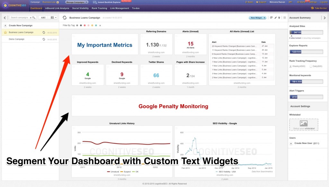The image size is (329, 187).
Task: Collapse the Account Summary panel
Action: (x=325, y=18)
